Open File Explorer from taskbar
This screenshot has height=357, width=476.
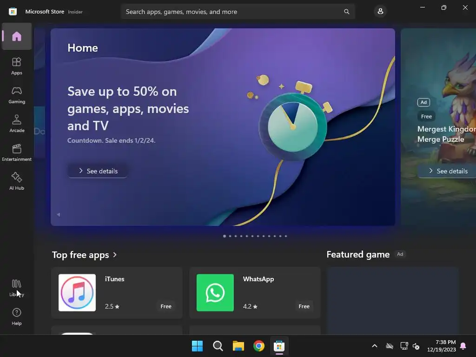(238, 346)
